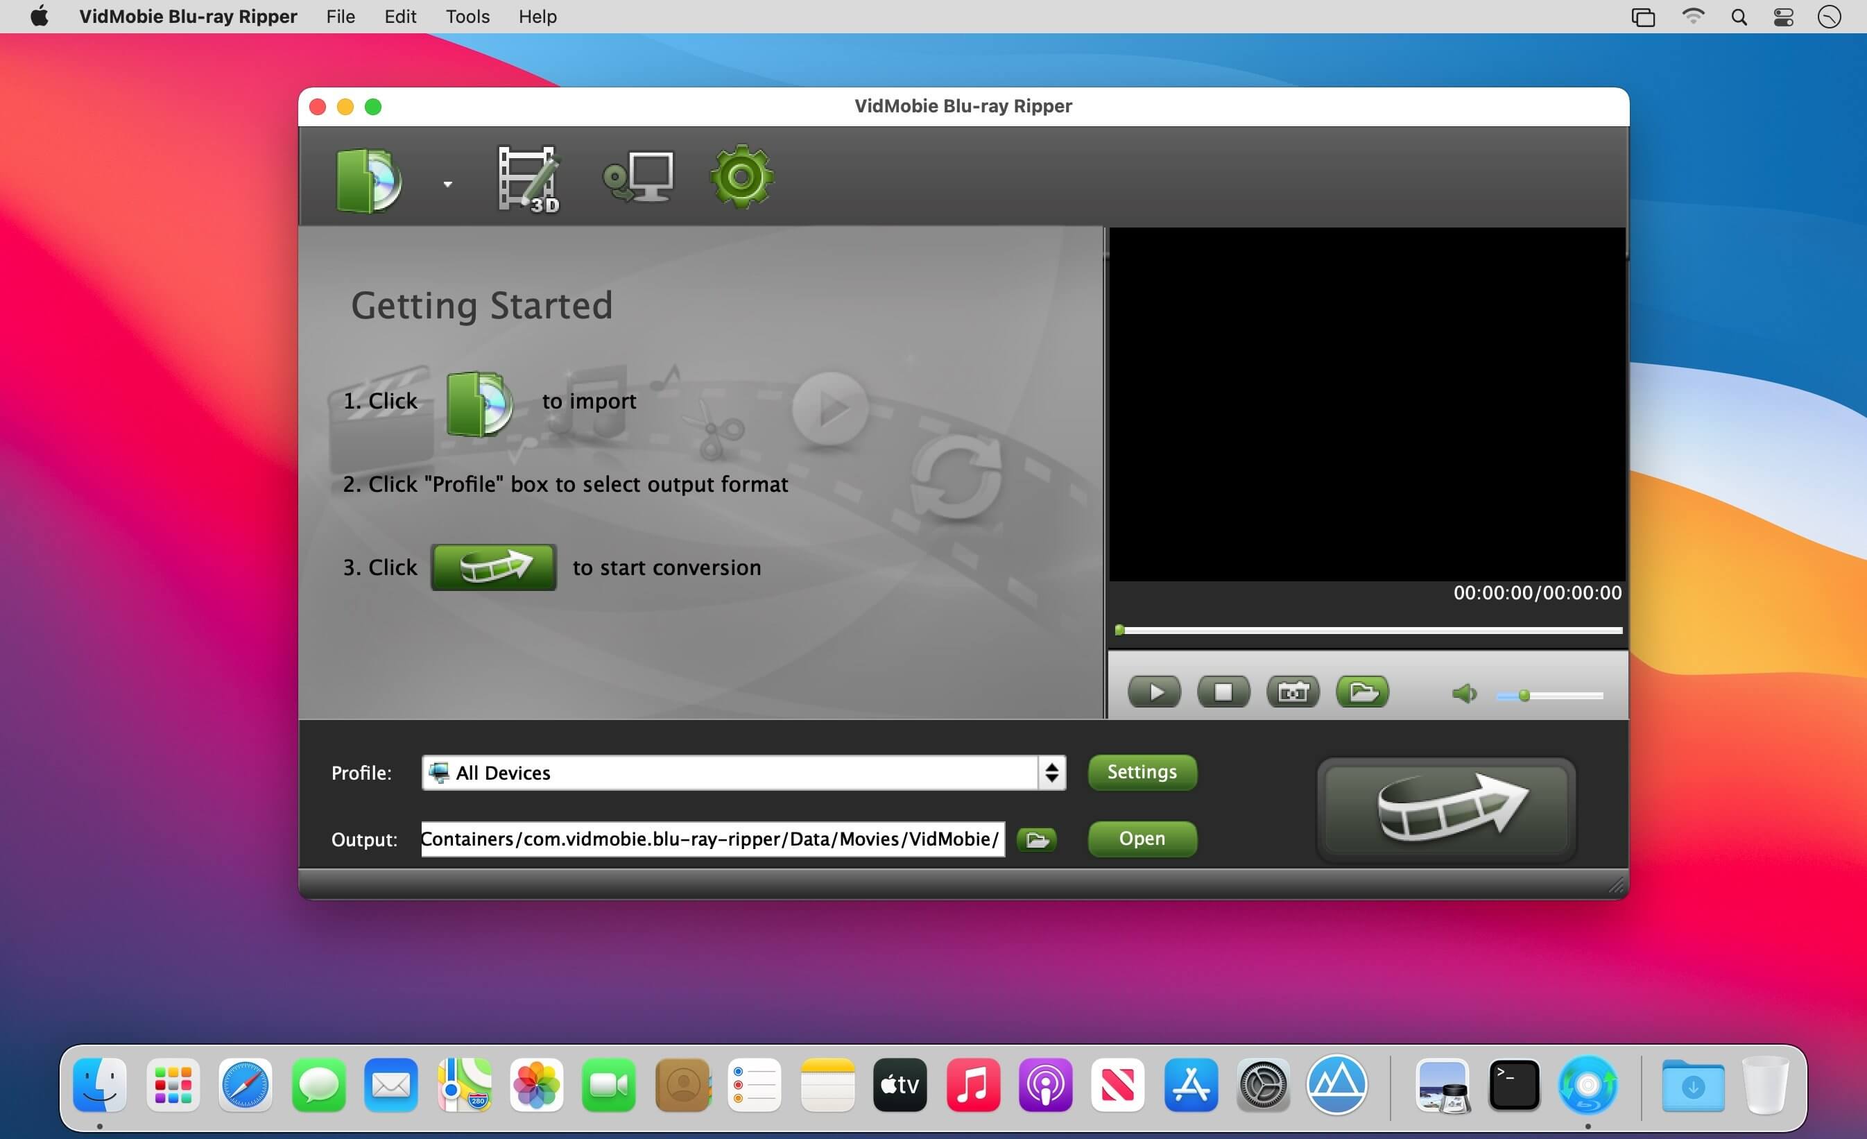Viewport: 1867px width, 1139px height.
Task: Start conversion with the large convert button
Action: pos(1446,810)
